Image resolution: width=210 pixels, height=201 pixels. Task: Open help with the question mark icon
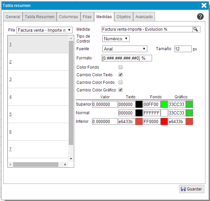coord(200,17)
